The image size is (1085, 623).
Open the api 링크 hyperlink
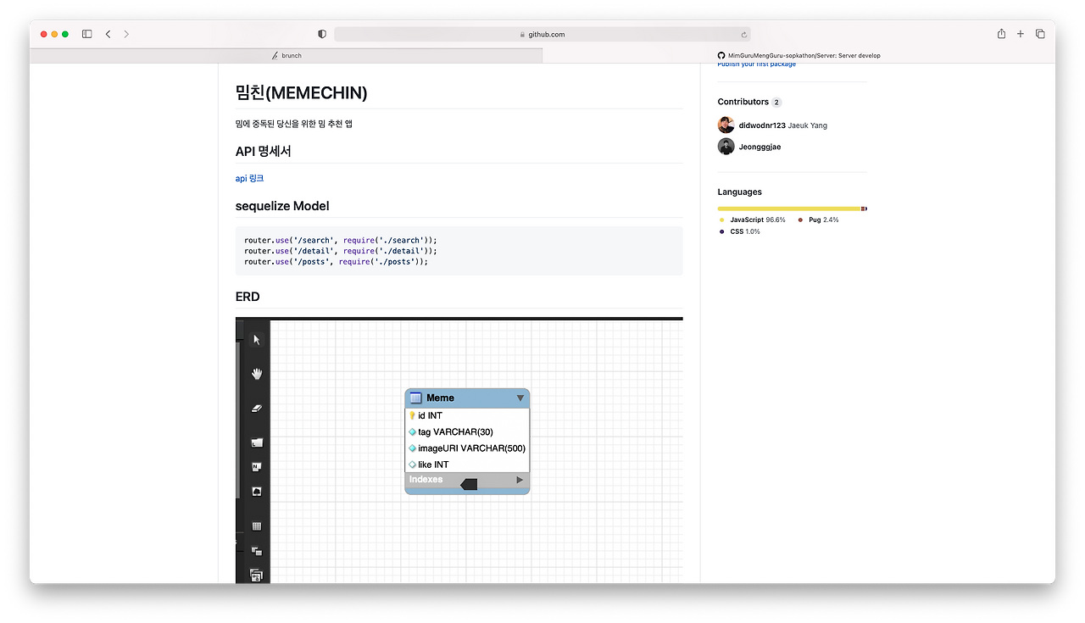pyautogui.click(x=249, y=179)
